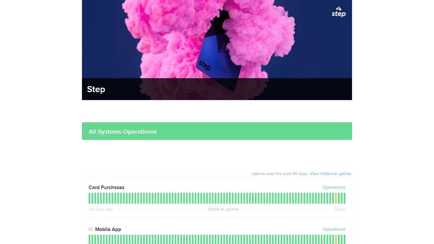The image size is (434, 244).
Task: Click the Today label under Card Purchases
Action: click(x=340, y=209)
